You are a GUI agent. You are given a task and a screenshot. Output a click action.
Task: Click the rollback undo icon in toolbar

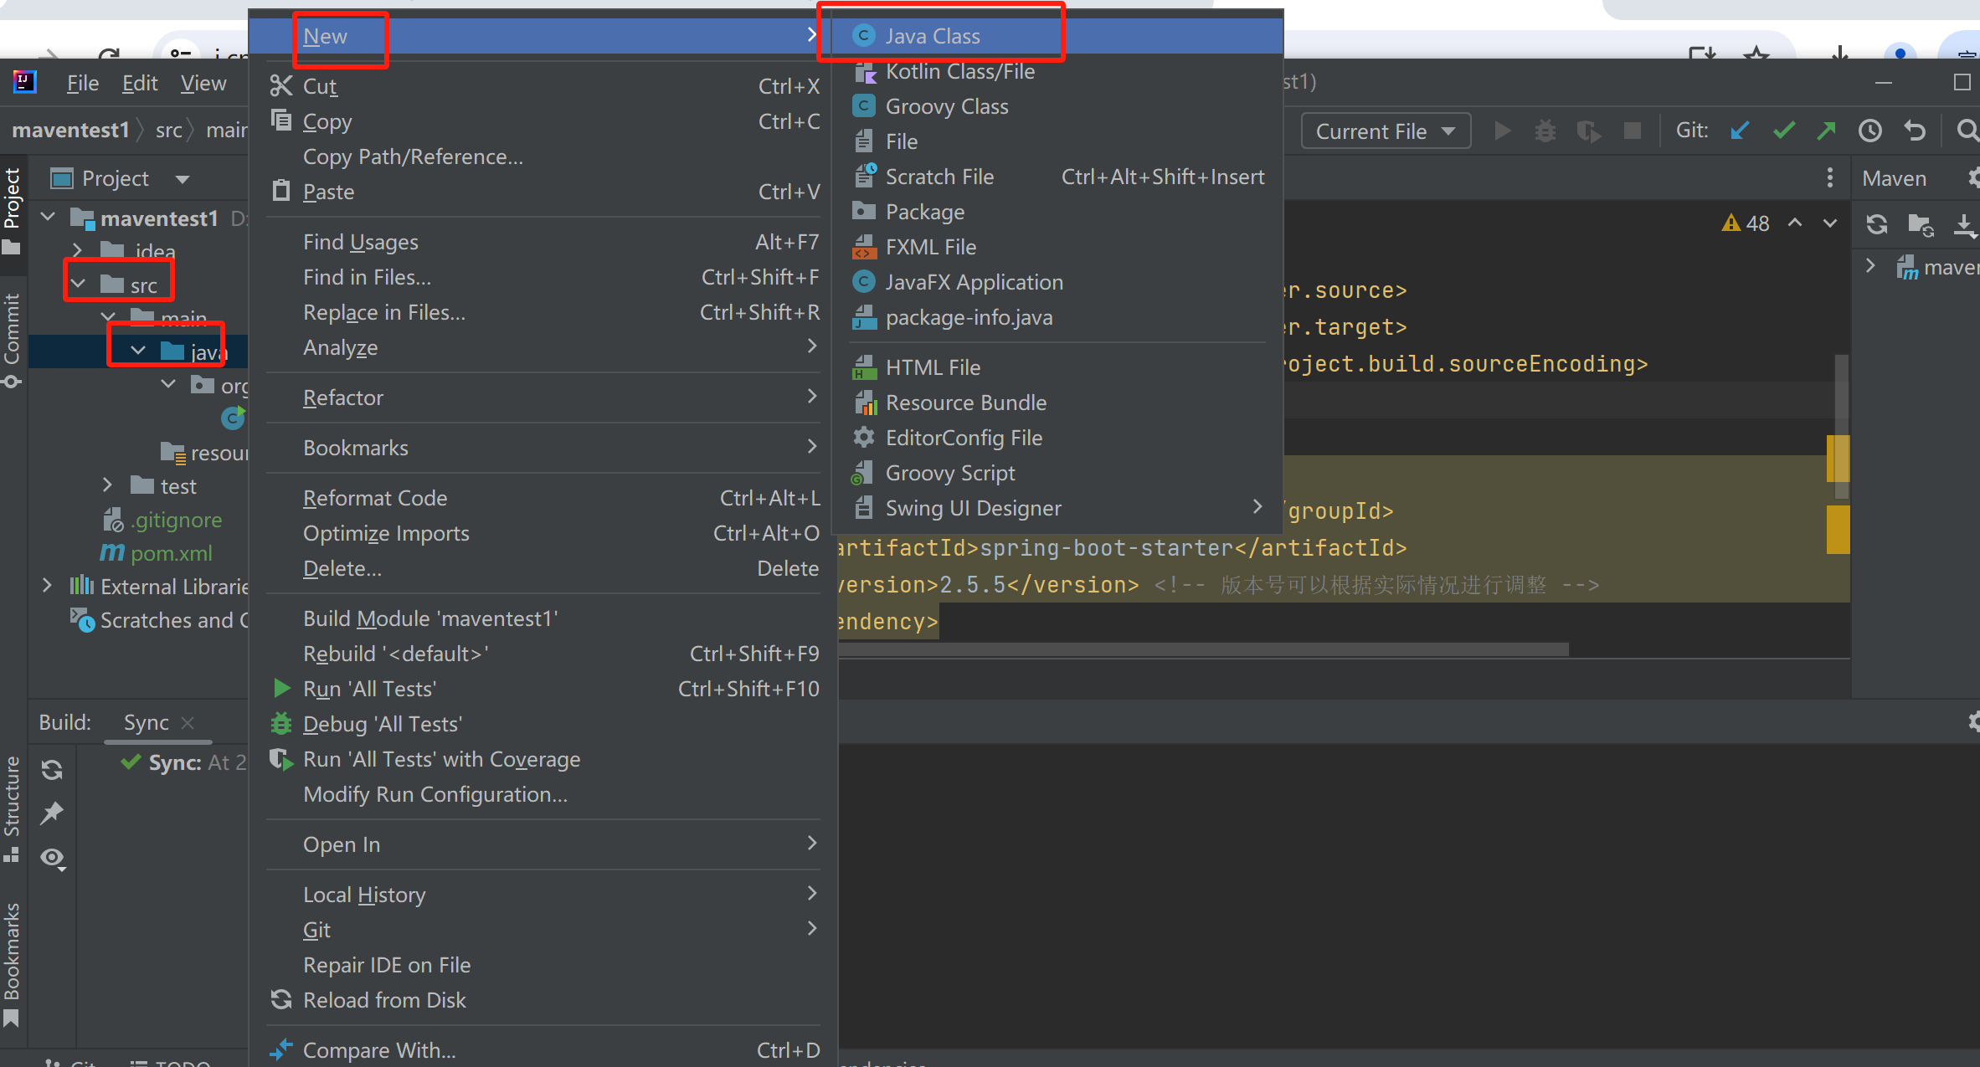point(1915,131)
